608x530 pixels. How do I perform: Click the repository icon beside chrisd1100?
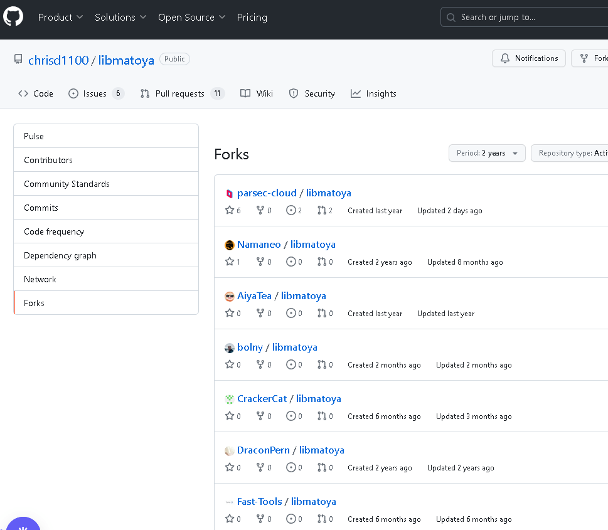18,60
